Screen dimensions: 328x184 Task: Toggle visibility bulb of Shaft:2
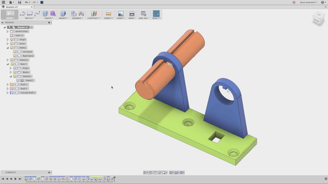coord(13,88)
